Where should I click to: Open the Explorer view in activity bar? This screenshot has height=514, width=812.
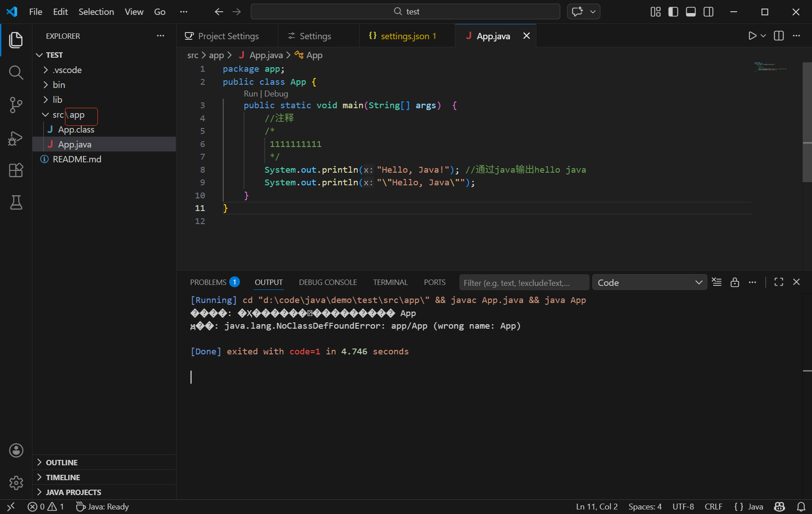(16, 40)
